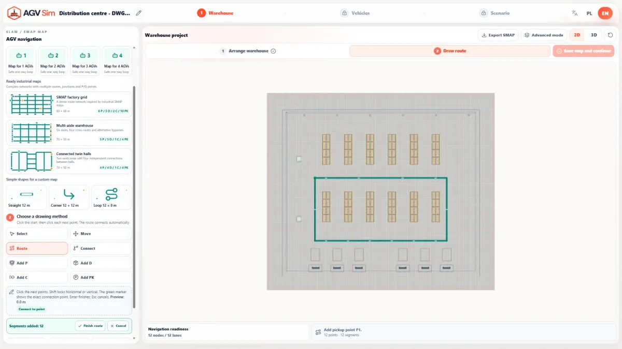
Task: Insert Straight 12 m shape
Action: 26,197
